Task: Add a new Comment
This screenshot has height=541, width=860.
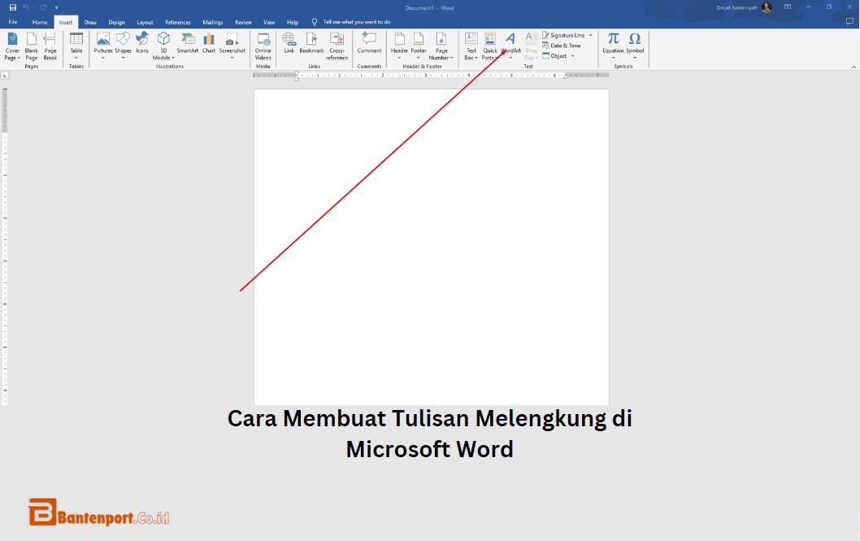Action: pos(369,45)
